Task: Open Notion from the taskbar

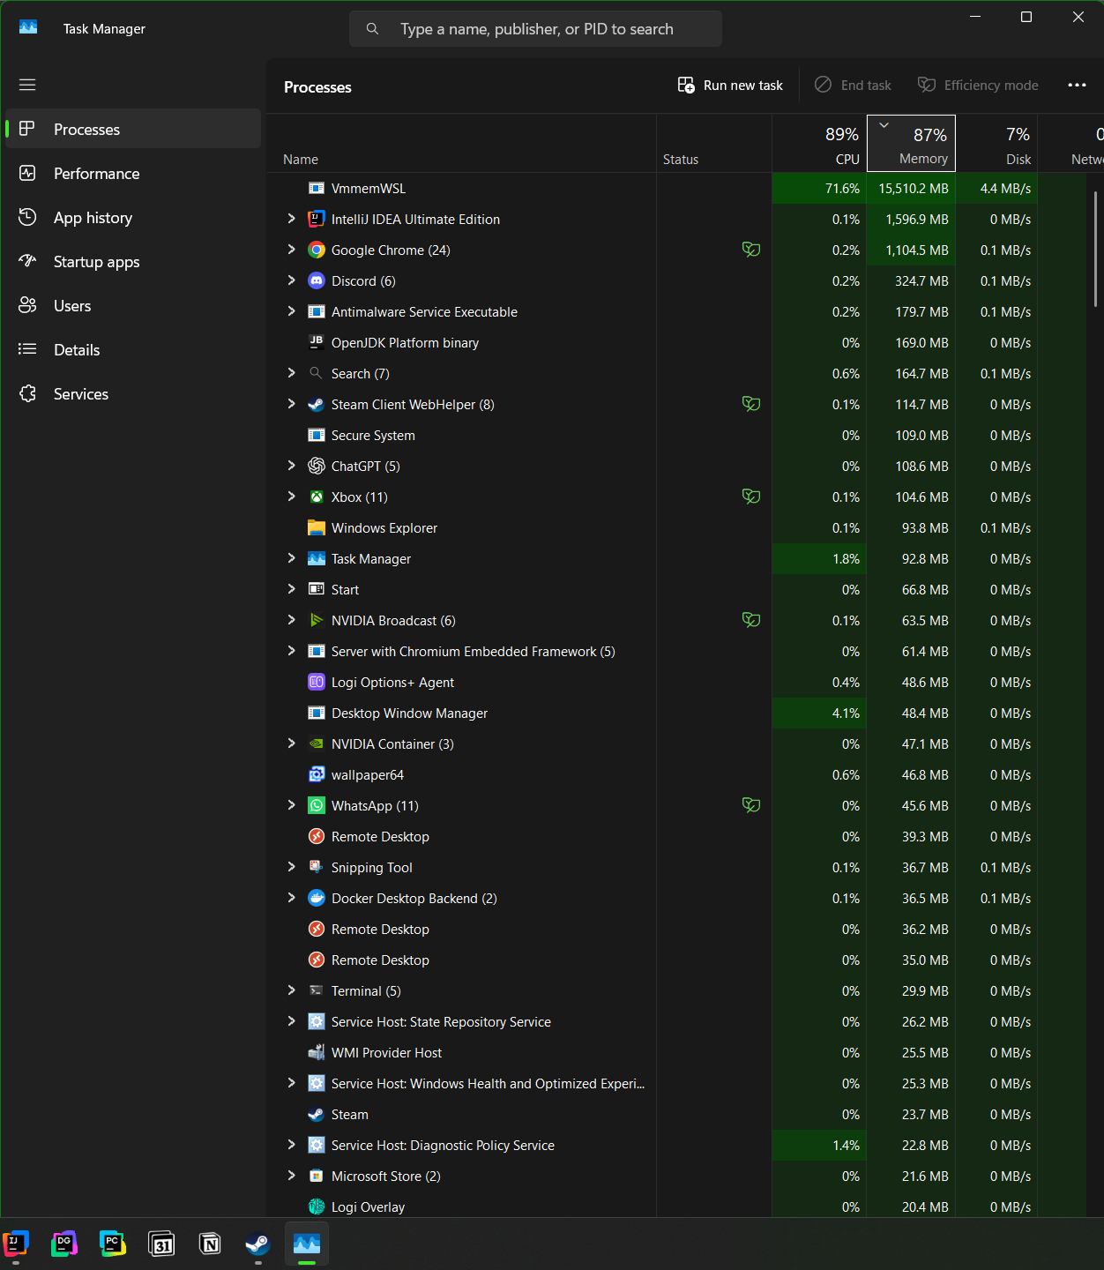Action: [210, 1244]
